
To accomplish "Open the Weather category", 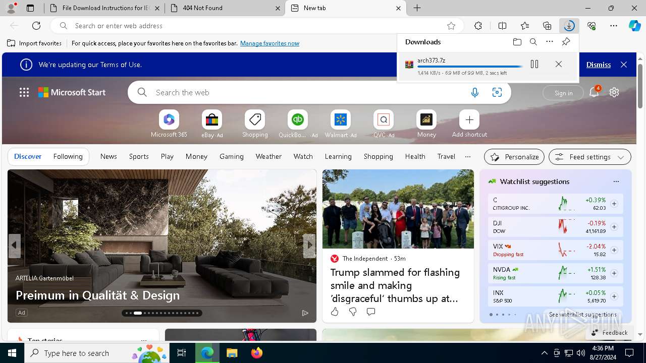I will click(x=268, y=156).
